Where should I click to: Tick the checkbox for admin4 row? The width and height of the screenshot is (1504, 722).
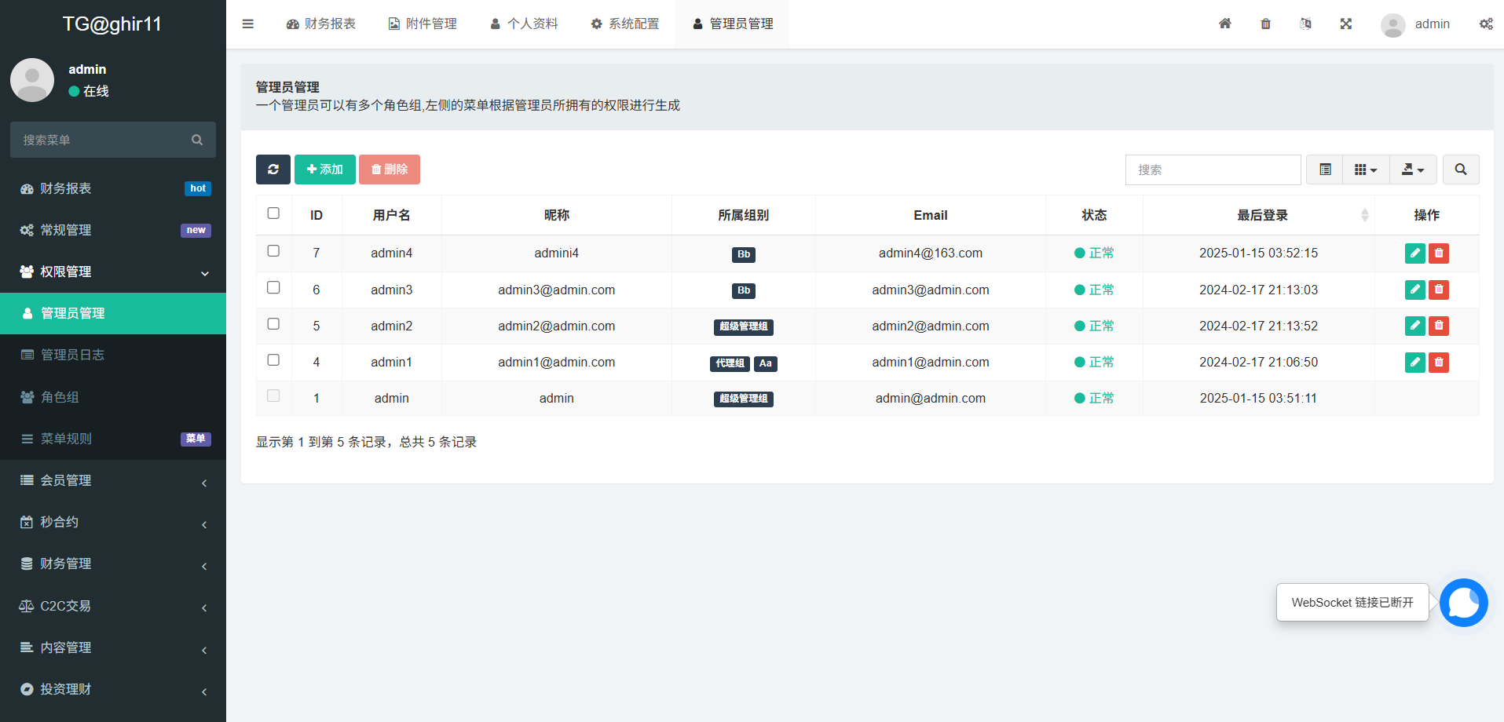click(x=273, y=251)
